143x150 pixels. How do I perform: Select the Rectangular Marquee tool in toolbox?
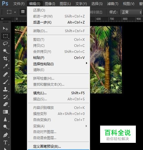tap(5, 36)
